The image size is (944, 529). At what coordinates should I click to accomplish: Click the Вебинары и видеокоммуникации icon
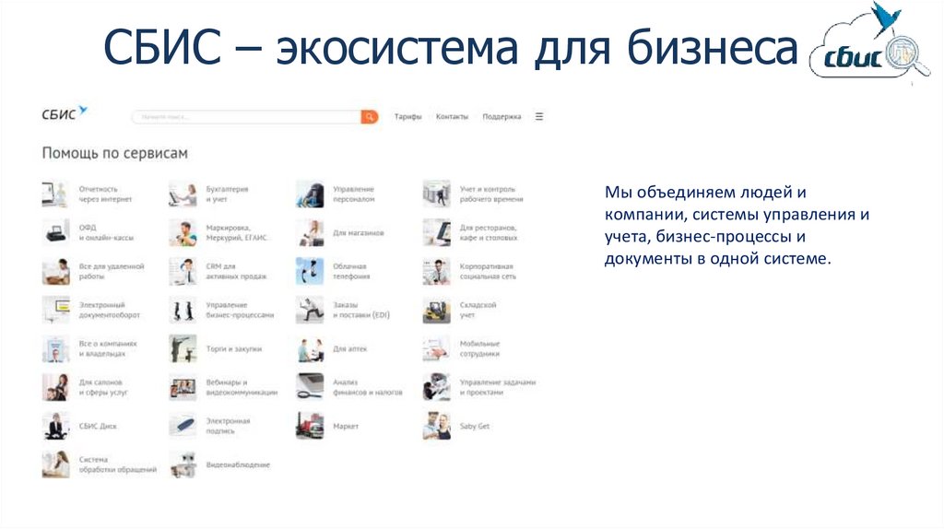point(183,387)
